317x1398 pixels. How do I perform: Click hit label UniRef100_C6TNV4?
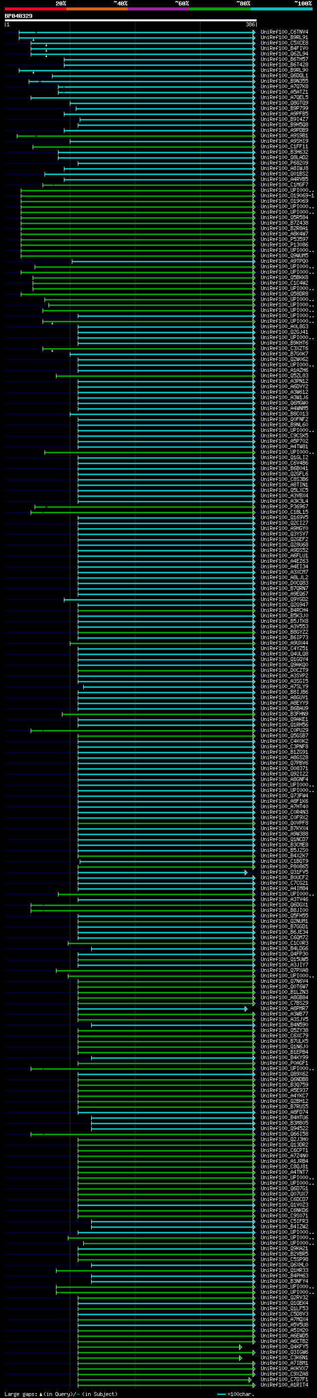pos(284,32)
